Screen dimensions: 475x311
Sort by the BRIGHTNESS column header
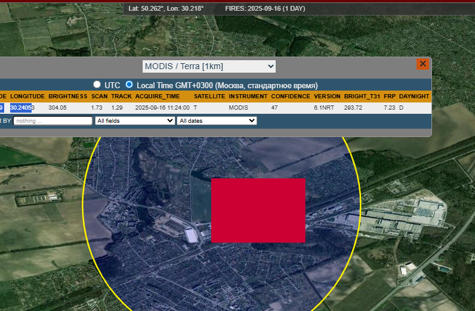point(68,96)
